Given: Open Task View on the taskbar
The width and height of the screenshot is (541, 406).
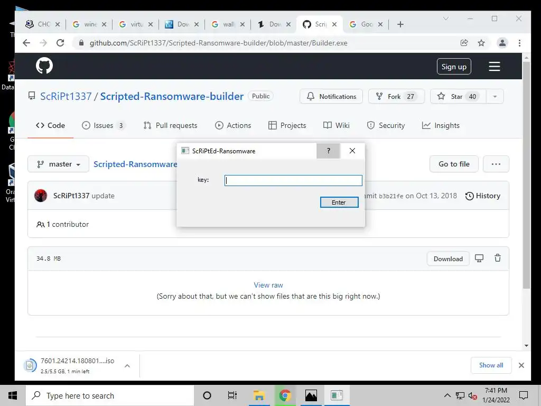Looking at the screenshot, I should (232, 395).
